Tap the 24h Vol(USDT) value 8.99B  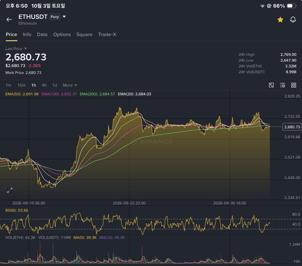point(291,72)
